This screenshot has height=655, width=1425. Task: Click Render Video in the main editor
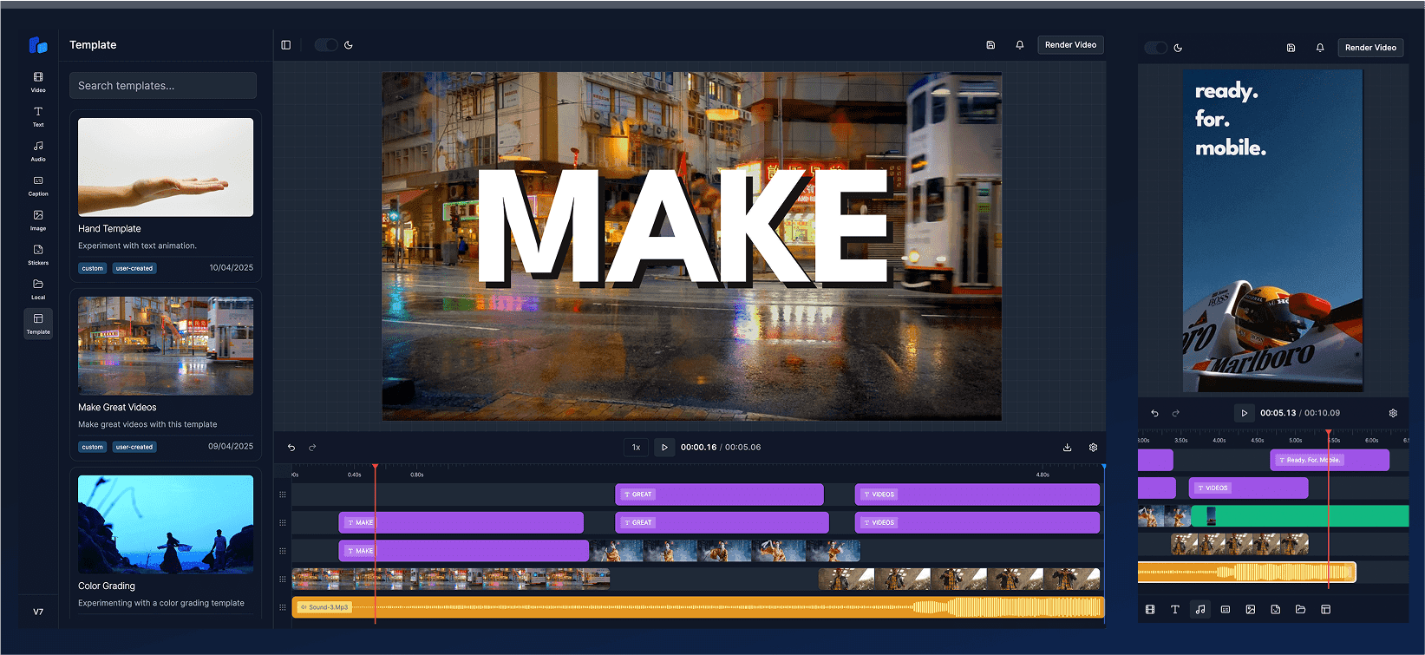(1070, 45)
